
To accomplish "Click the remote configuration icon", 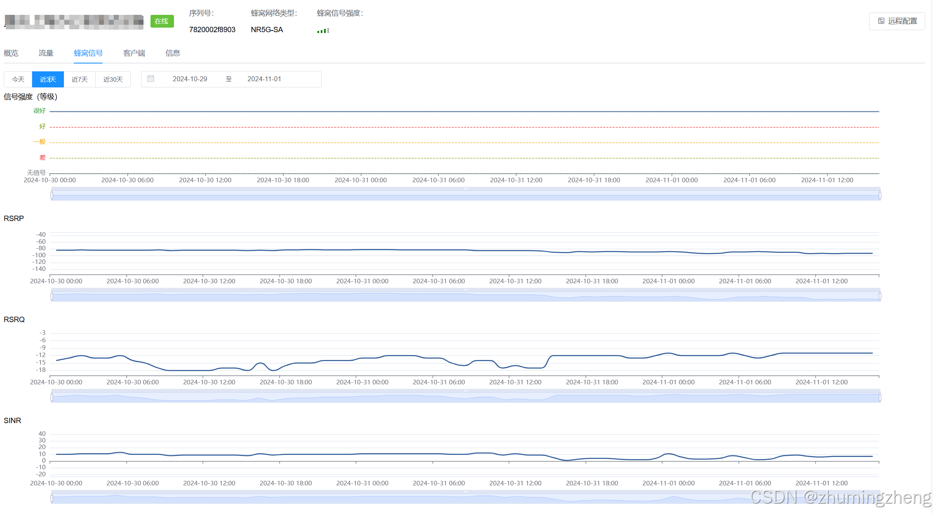I will (881, 21).
